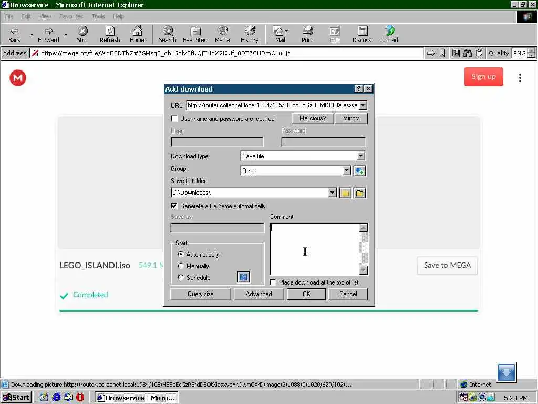Click the Start button on taskbar
The image size is (538, 404).
pos(16,398)
